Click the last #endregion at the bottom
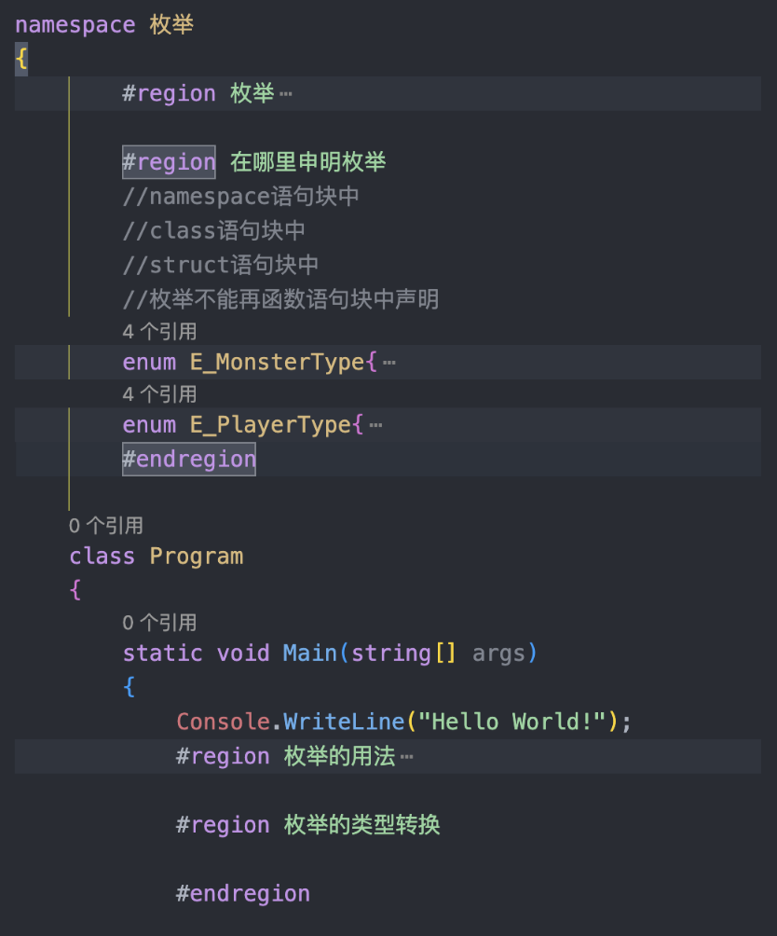Viewport: 777px width, 936px height. (x=243, y=894)
